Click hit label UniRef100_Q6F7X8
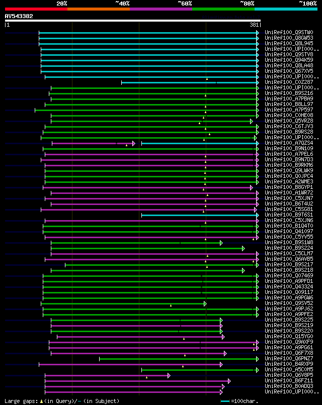 coord(289,353)
